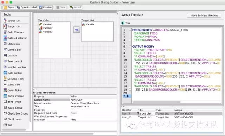Select the List Box tool
225x136 pixels.
pyautogui.click(x=10, y=55)
